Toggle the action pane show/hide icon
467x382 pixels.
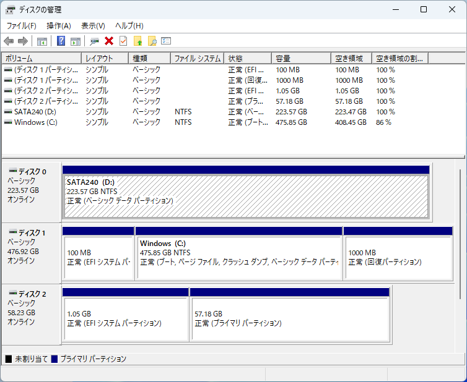76,41
